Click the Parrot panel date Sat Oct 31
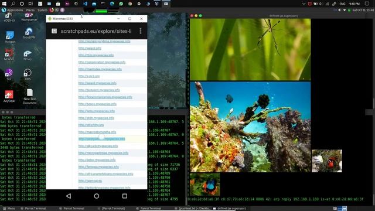Screen dimensions: 375x211 363,10
